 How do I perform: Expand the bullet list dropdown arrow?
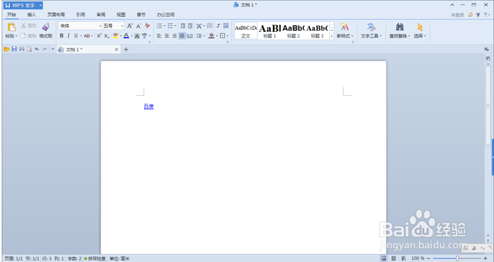point(164,26)
